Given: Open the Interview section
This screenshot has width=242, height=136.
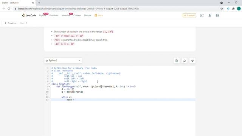Looking at the screenshot, I should pos(66,15).
